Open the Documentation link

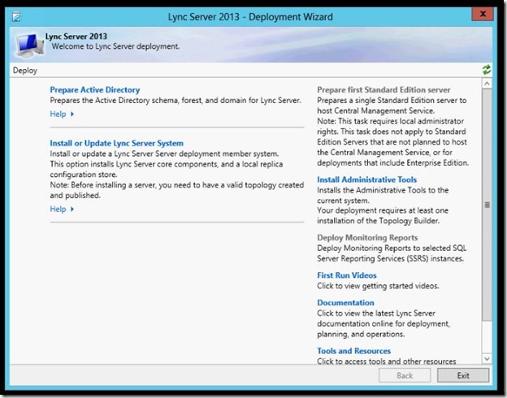(345, 303)
